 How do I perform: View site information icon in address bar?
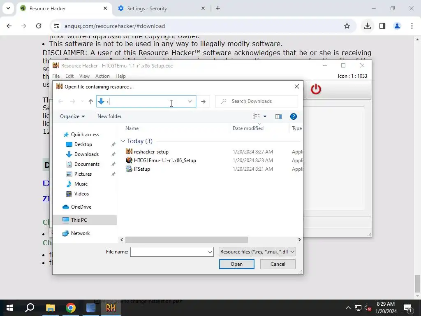click(x=56, y=26)
